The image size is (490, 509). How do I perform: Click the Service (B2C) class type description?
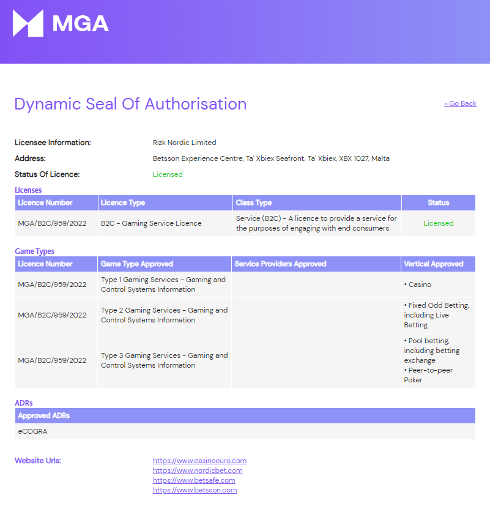click(x=316, y=223)
